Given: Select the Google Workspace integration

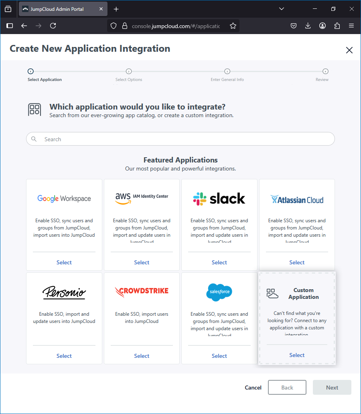Looking at the screenshot, I should pyautogui.click(x=64, y=262).
